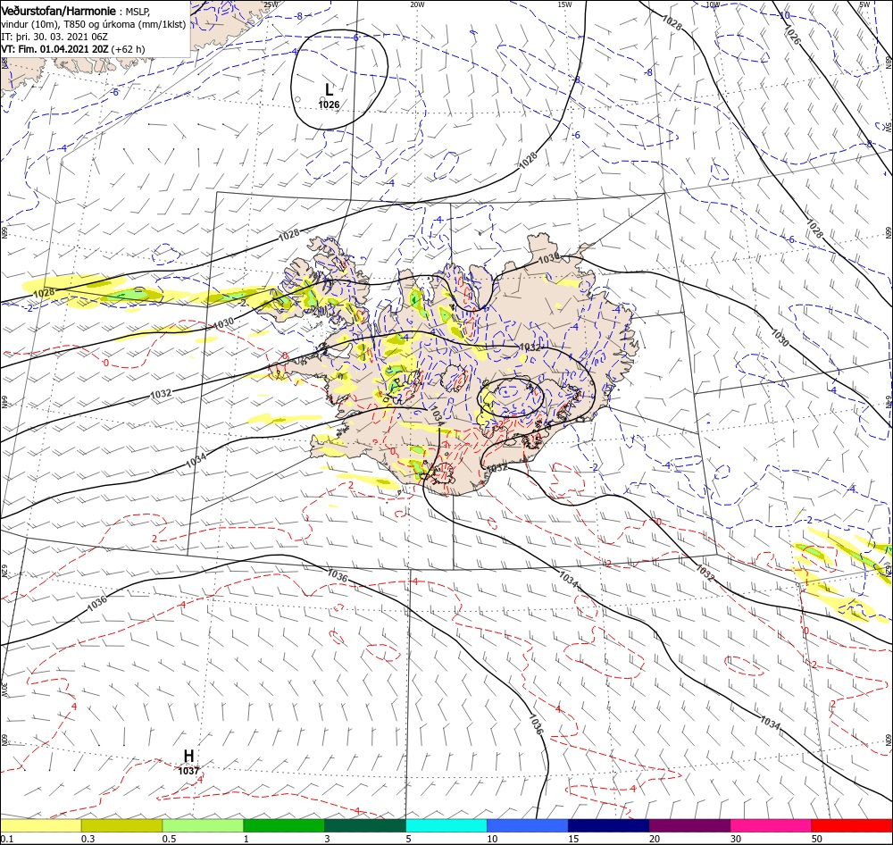Click the legend scale label reading 50
Viewport: 893px width, 845px height.
coord(817,839)
